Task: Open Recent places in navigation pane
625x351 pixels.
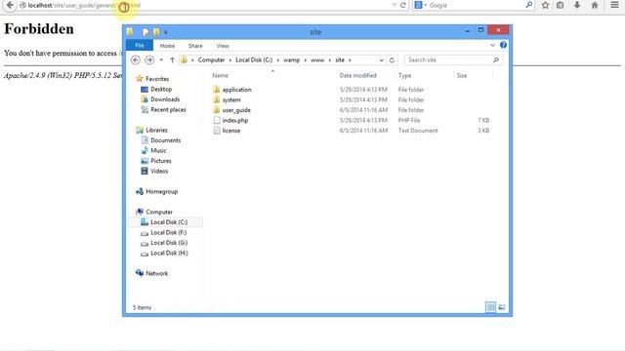Action: (x=168, y=109)
